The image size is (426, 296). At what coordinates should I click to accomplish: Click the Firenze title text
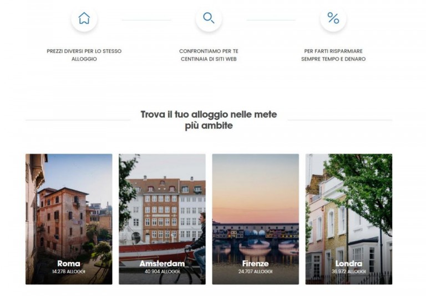coord(255,263)
